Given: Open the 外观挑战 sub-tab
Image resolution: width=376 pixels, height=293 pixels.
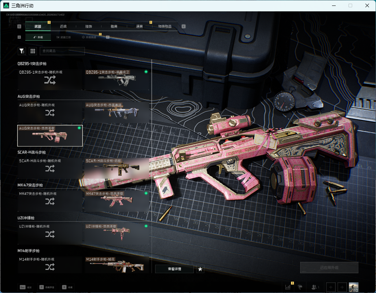Looking at the screenshot, I should (x=89, y=37).
